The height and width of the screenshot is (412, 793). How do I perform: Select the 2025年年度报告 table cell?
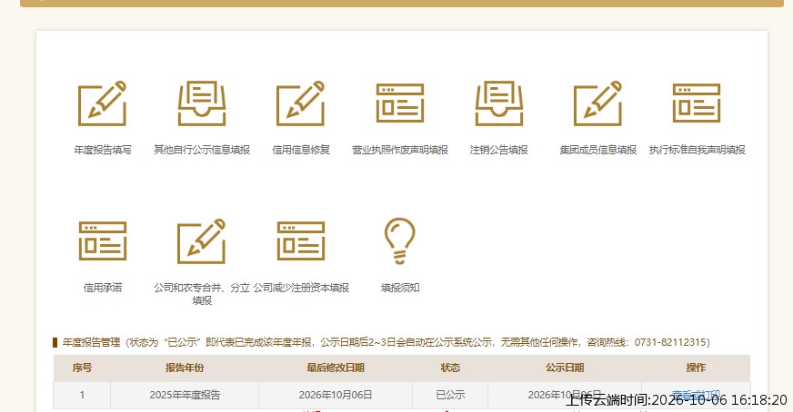(185, 395)
